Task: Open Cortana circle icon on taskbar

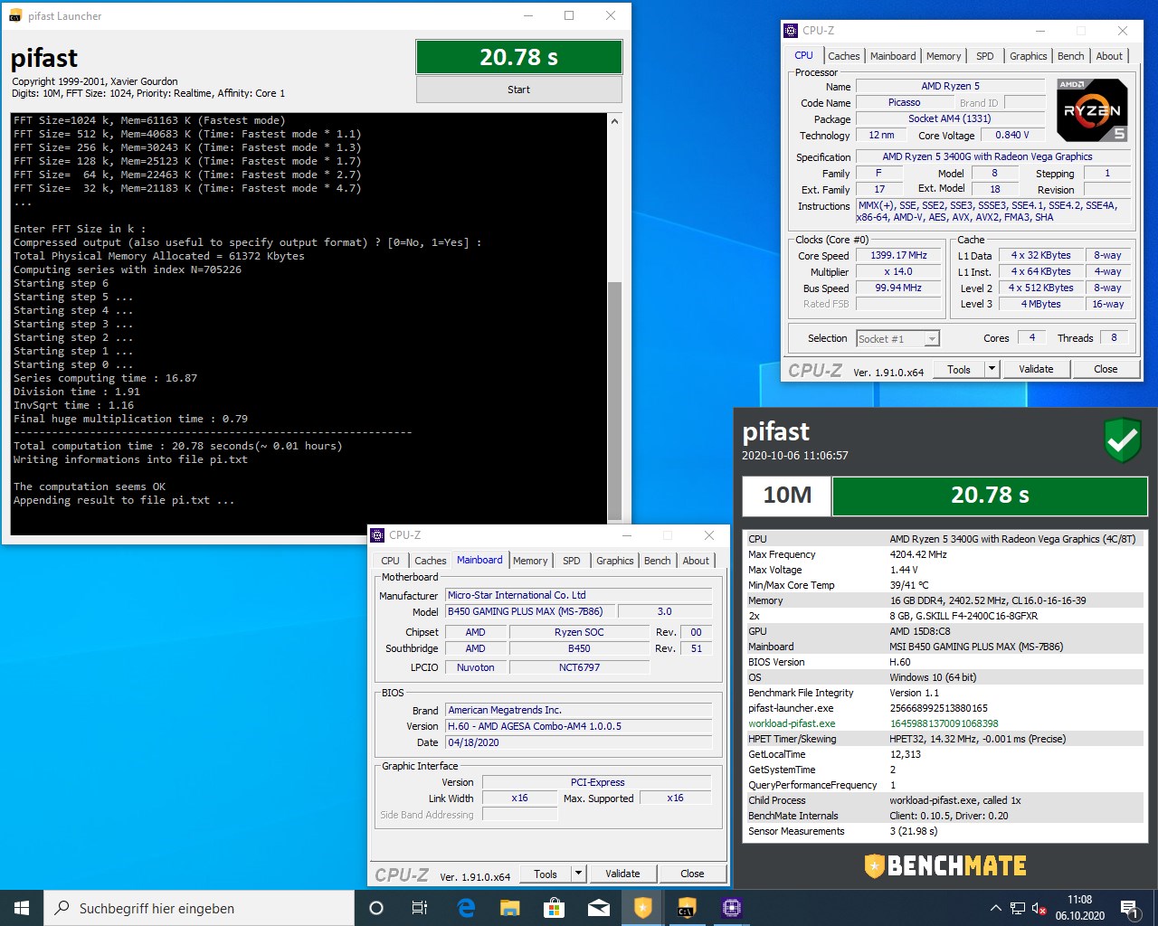Action: point(376,908)
